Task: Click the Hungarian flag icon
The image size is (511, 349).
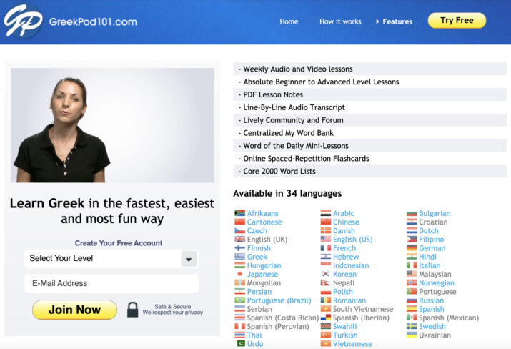Action: 240,265
